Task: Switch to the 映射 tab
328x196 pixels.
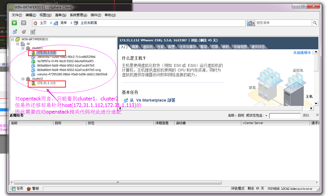Action: 226,47
